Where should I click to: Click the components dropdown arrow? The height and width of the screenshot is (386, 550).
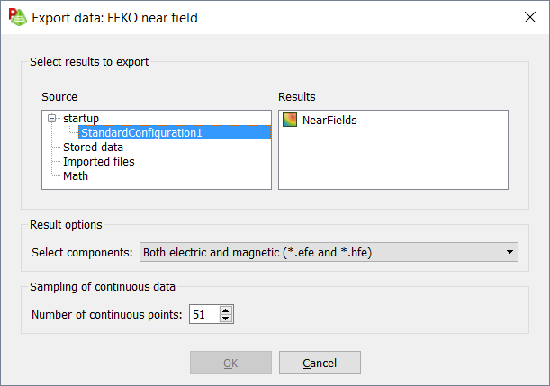click(x=510, y=253)
